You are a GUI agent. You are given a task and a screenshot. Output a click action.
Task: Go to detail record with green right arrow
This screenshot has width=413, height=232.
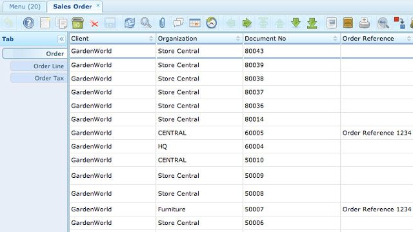point(247,23)
